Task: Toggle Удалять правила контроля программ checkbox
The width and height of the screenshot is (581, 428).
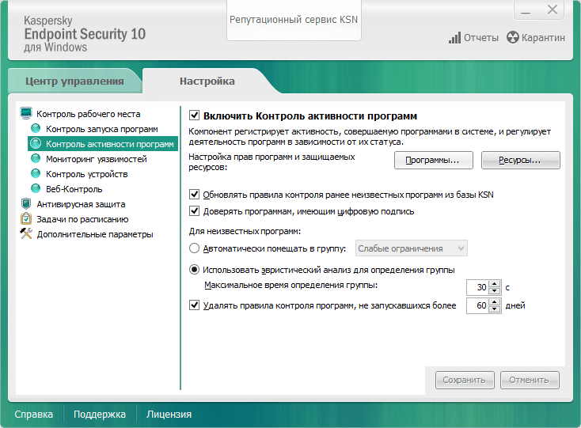Action: point(194,305)
